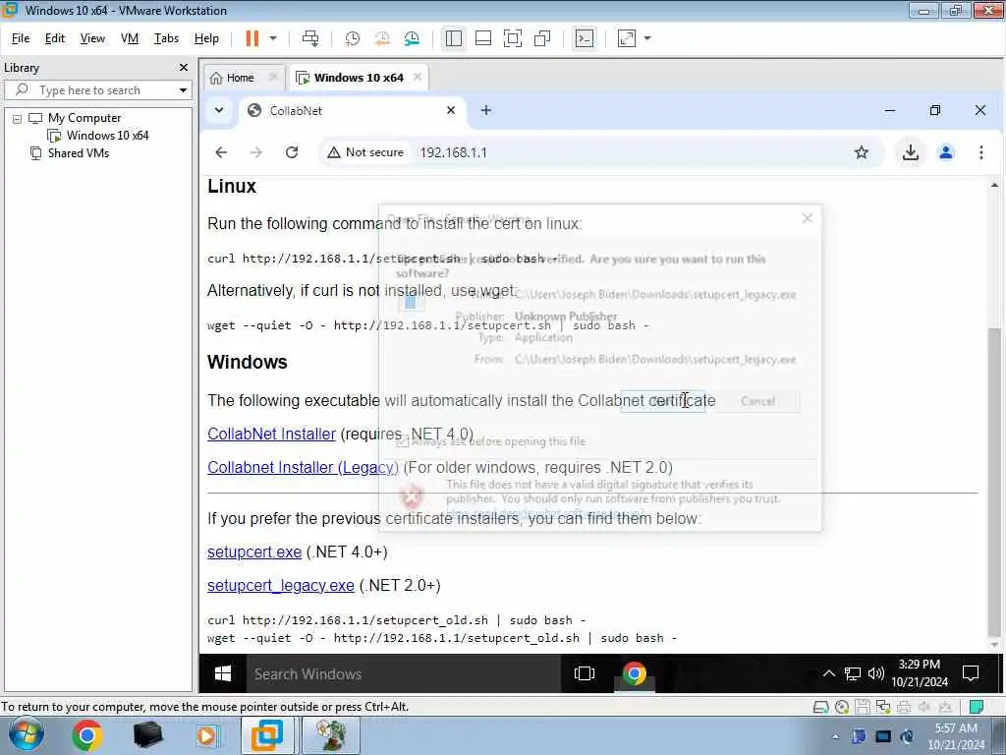Click the hard disk device status icon
1006x755 pixels.
pyautogui.click(x=820, y=707)
